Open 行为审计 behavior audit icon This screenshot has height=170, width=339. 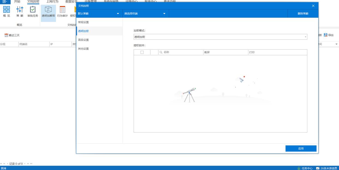point(63,12)
